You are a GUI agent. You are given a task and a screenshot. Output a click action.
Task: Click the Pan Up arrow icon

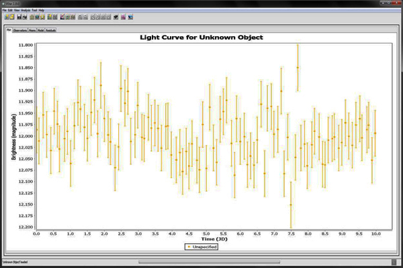(103, 17)
